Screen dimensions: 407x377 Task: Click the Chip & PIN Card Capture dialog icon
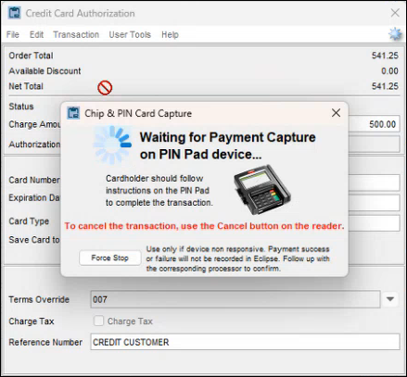[x=73, y=113]
